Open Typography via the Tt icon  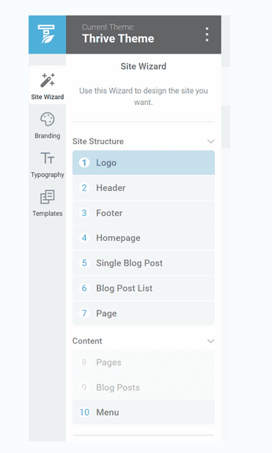[x=48, y=158]
